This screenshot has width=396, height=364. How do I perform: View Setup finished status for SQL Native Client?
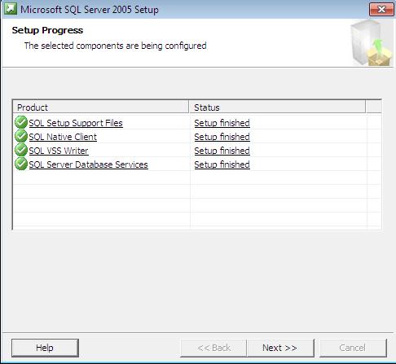tap(222, 137)
